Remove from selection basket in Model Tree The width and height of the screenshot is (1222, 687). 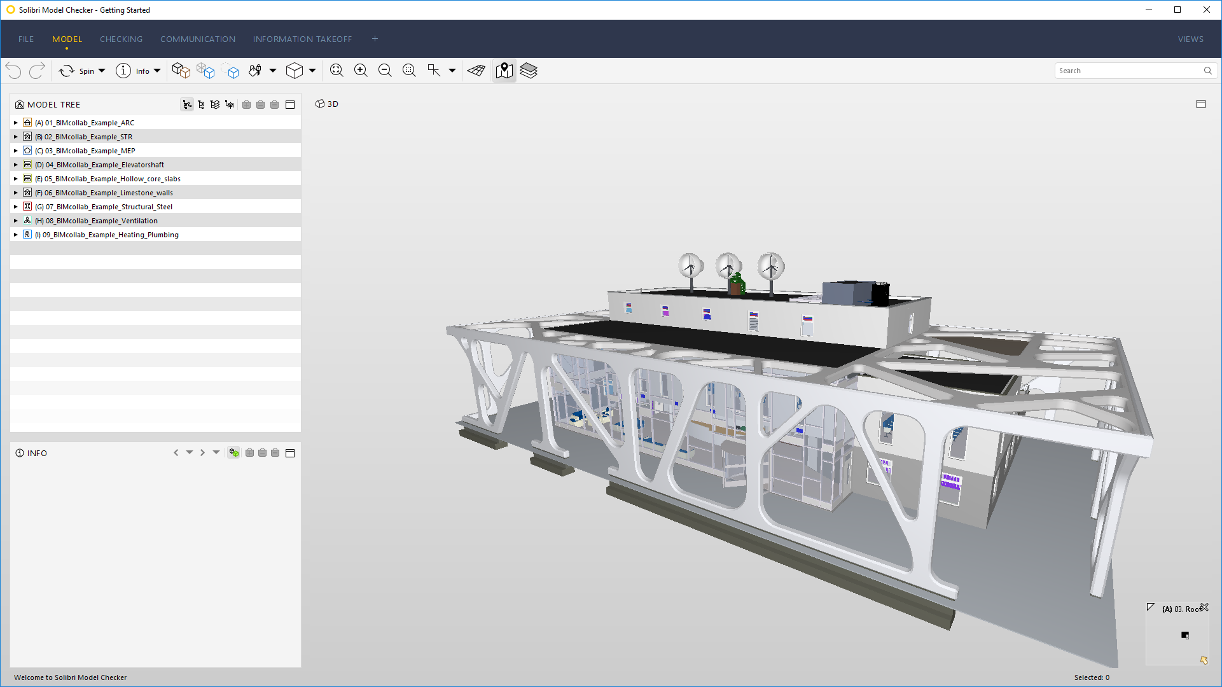[x=260, y=104]
